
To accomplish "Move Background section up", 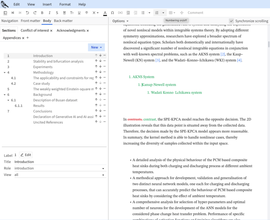I will pos(96,94).
